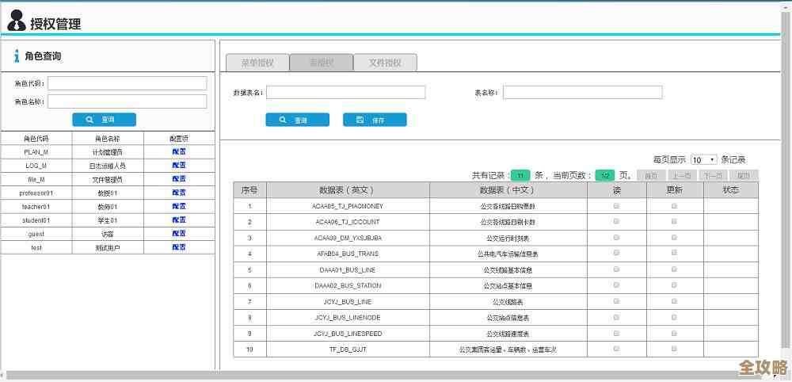Image resolution: width=792 pixels, height=382 pixels.
Task: Open 配置 link for teacher01 role
Action: pos(179,206)
